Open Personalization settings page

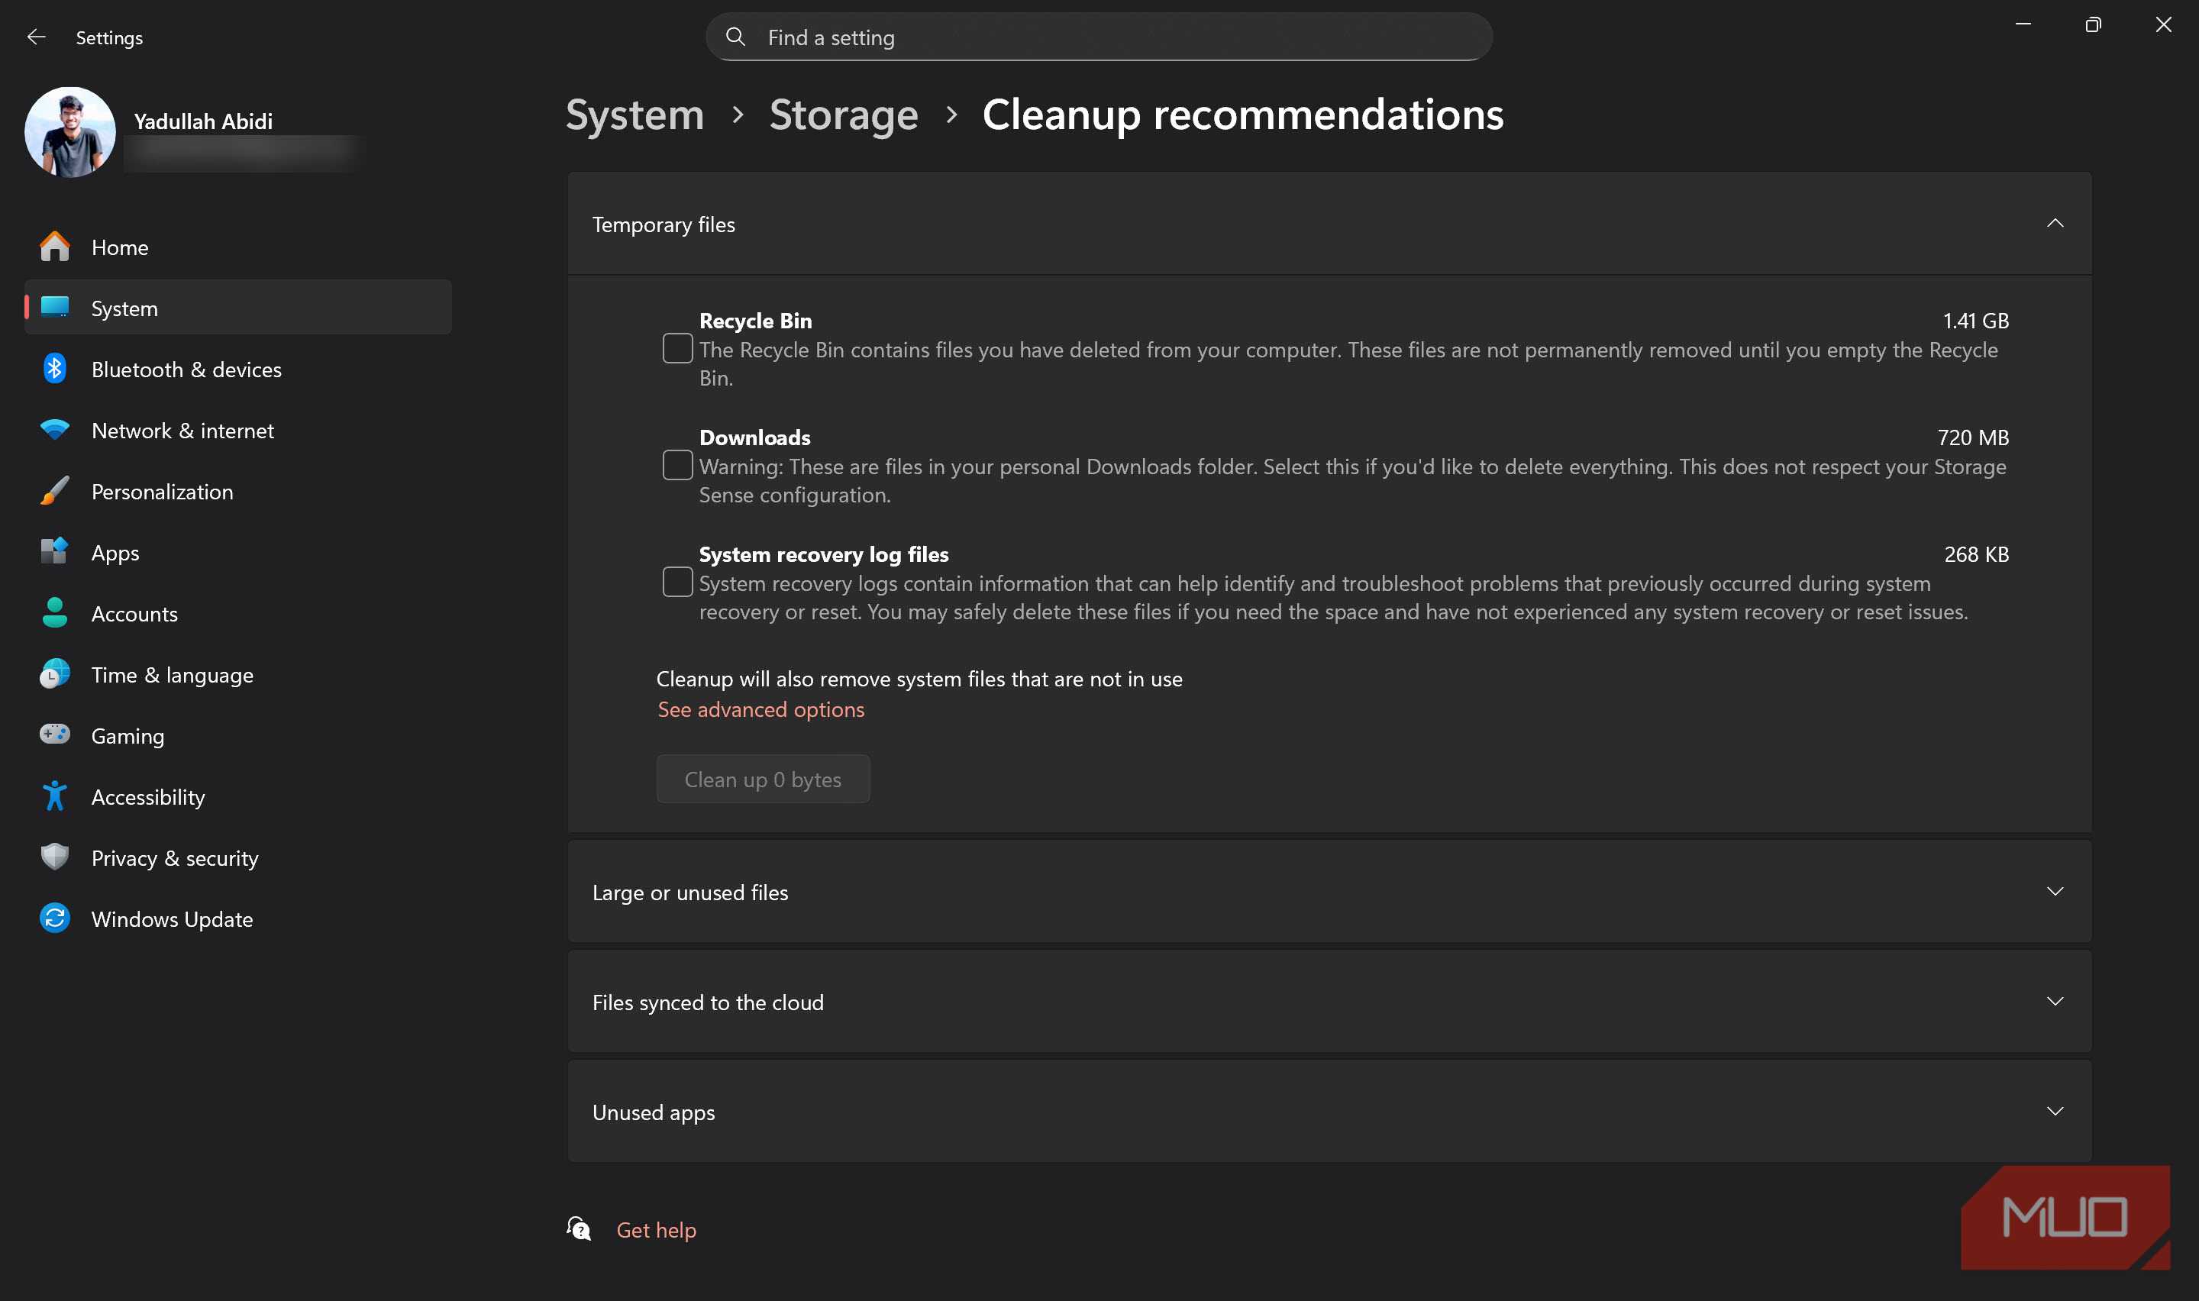click(238, 491)
